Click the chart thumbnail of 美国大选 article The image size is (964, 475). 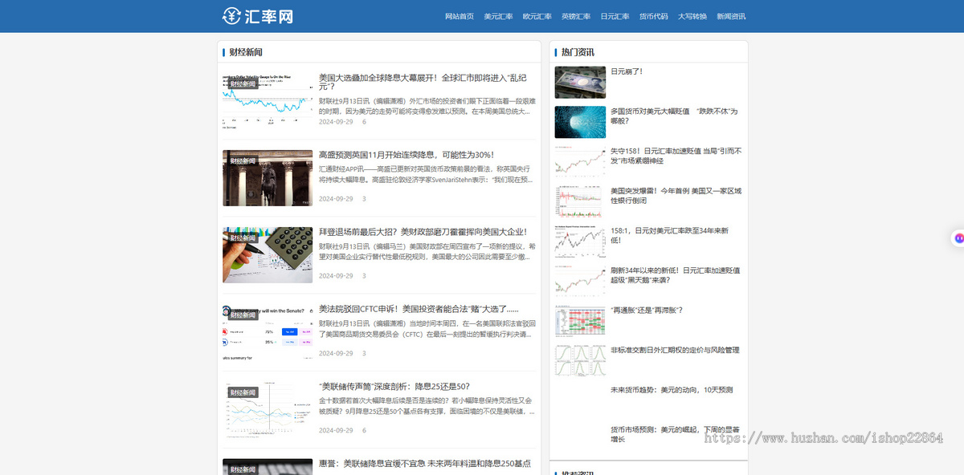click(x=268, y=100)
